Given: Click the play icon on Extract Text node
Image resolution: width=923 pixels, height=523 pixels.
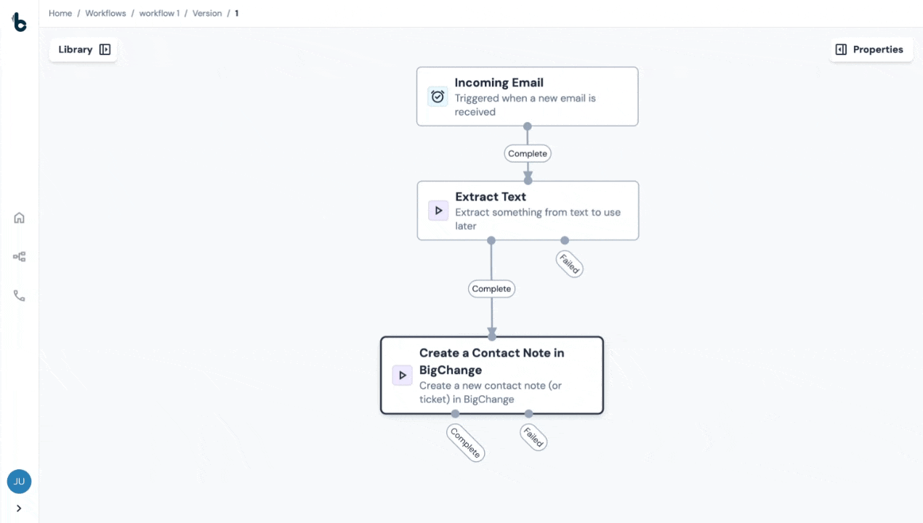Looking at the screenshot, I should [438, 211].
